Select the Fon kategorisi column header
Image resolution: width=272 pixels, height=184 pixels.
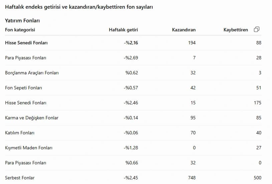20,30
